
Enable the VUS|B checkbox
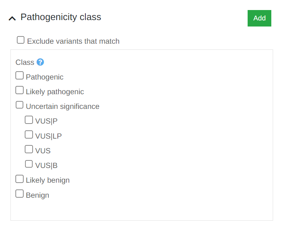[x=29, y=164]
